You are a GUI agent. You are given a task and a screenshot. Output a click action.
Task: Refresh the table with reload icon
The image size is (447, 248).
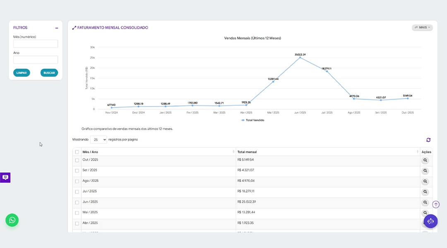coord(428,140)
